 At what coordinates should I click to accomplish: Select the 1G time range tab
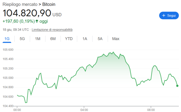7,39
